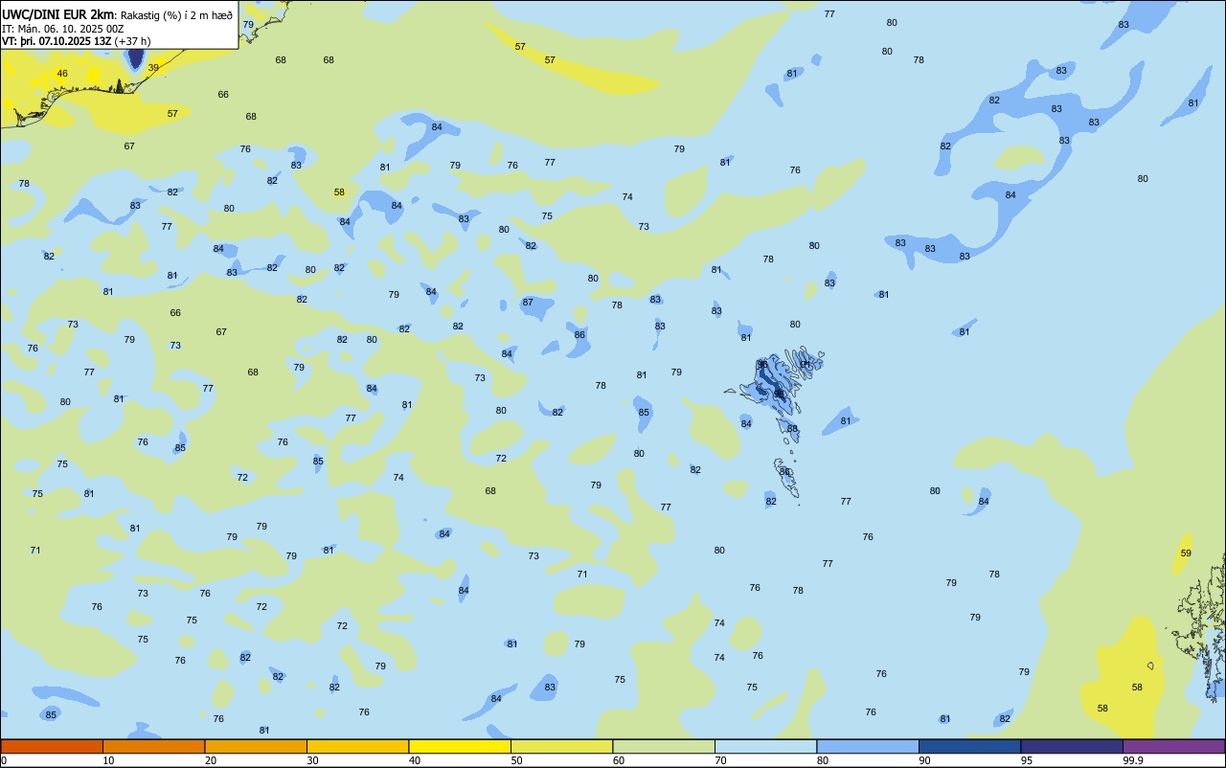Image resolution: width=1226 pixels, height=768 pixels.
Task: Choose the medium blue 80–90 legend swatch
Action: [868, 746]
